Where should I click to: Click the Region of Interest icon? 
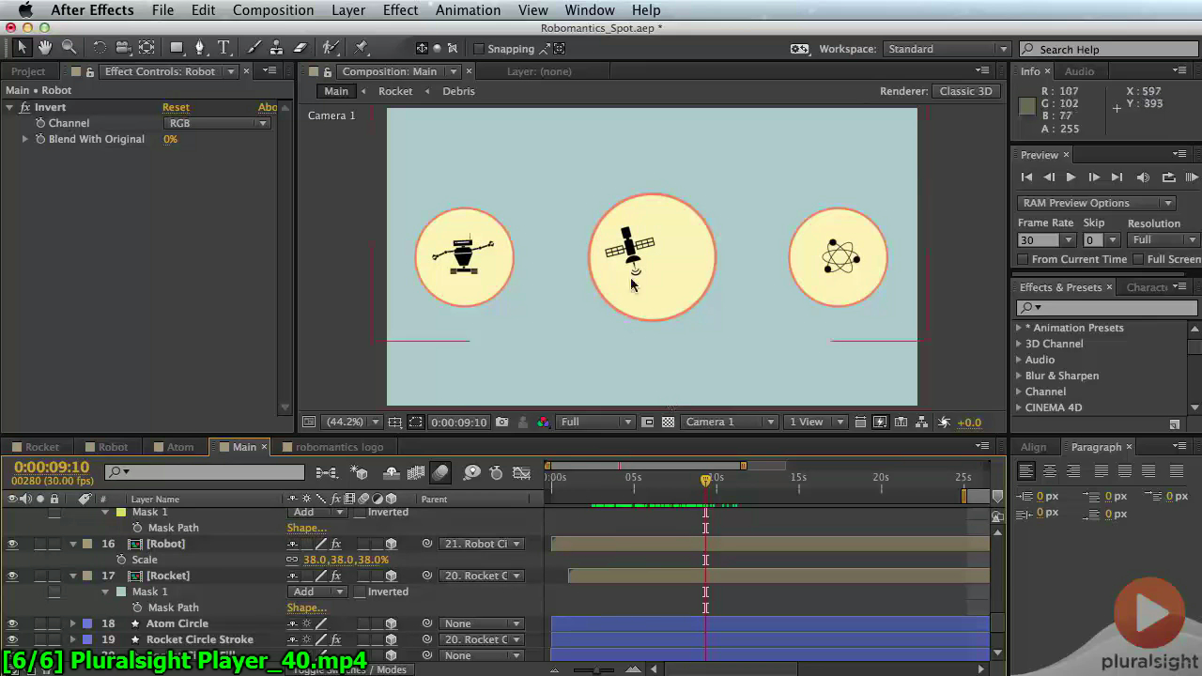[x=415, y=422]
